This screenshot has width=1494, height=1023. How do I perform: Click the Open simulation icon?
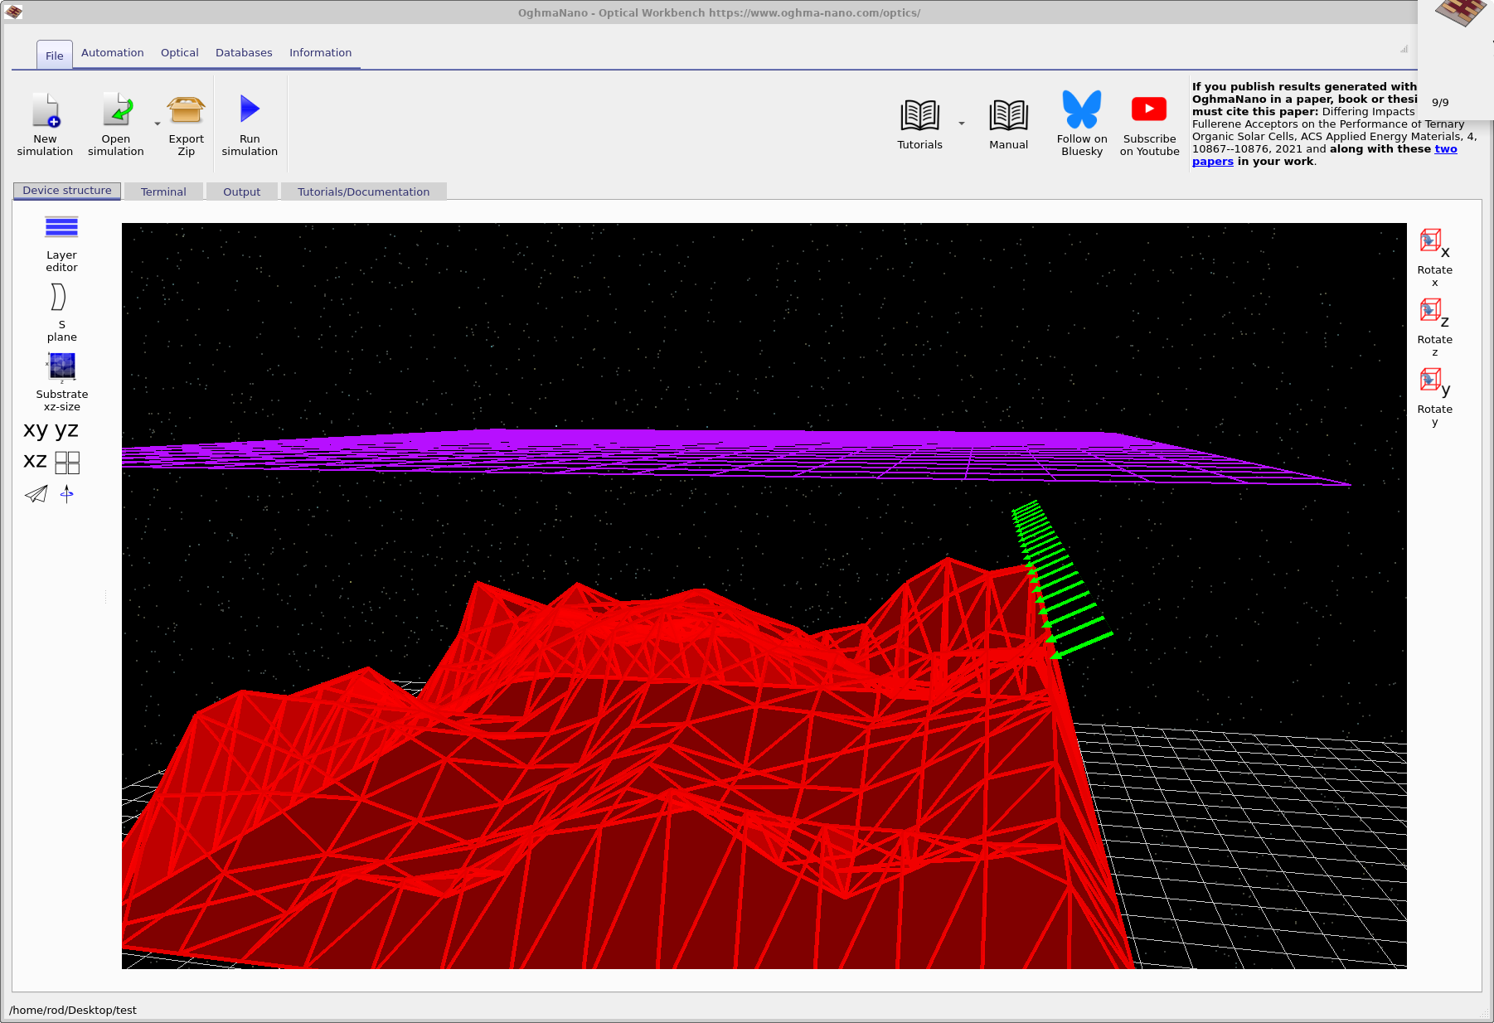pyautogui.click(x=116, y=110)
